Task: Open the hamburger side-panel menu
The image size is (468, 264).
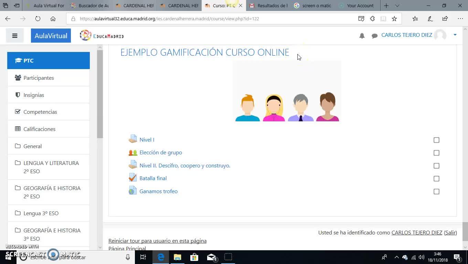Action: click(x=15, y=35)
